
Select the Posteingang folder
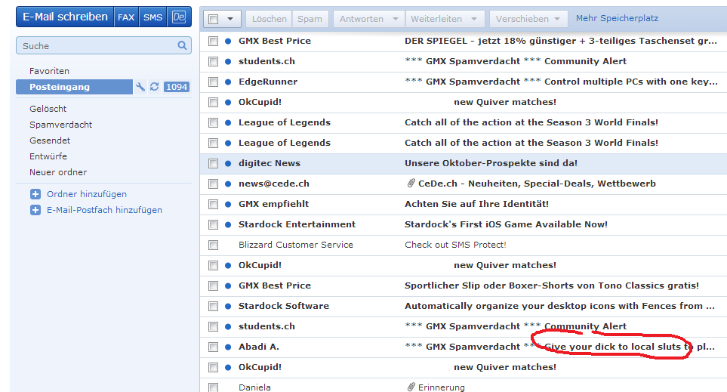pos(74,87)
